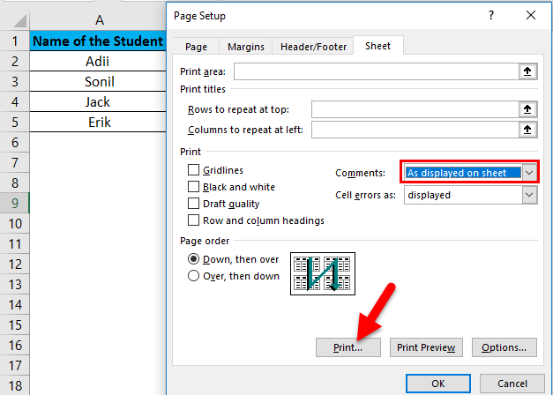Click inside the Print area field
Image resolution: width=553 pixels, height=395 pixels.
tap(375, 72)
